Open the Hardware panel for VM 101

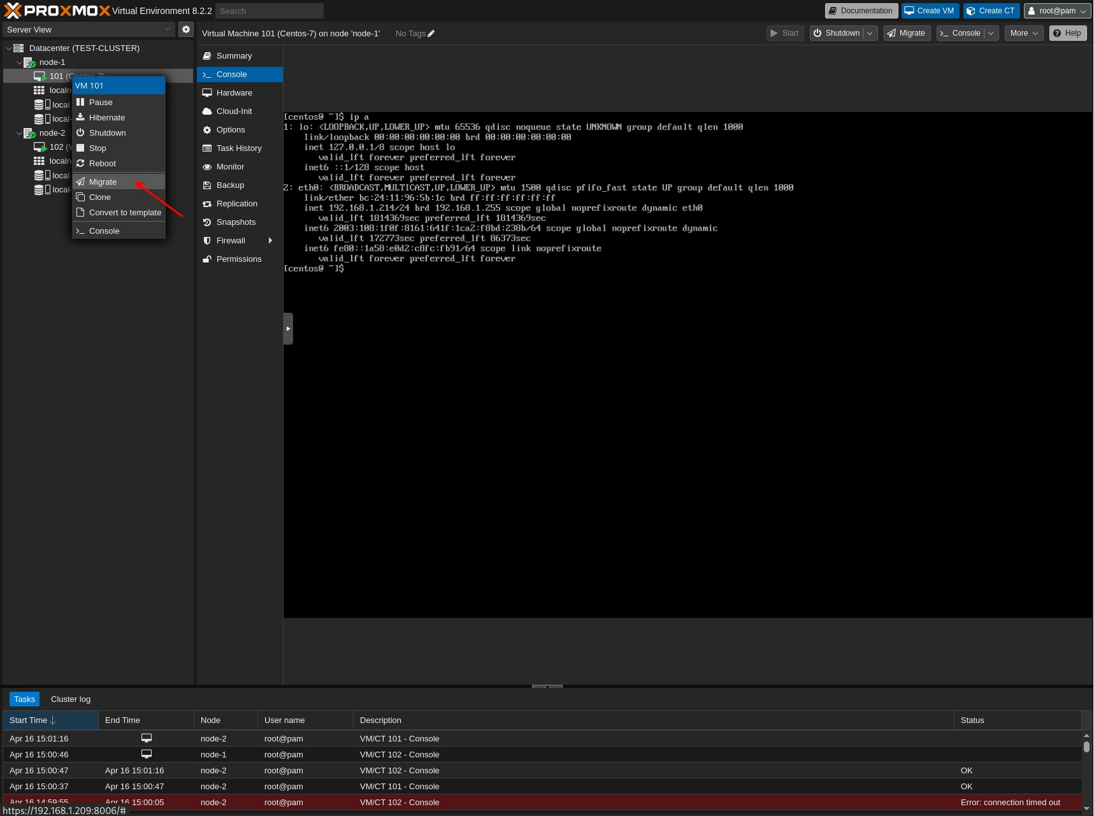click(234, 92)
